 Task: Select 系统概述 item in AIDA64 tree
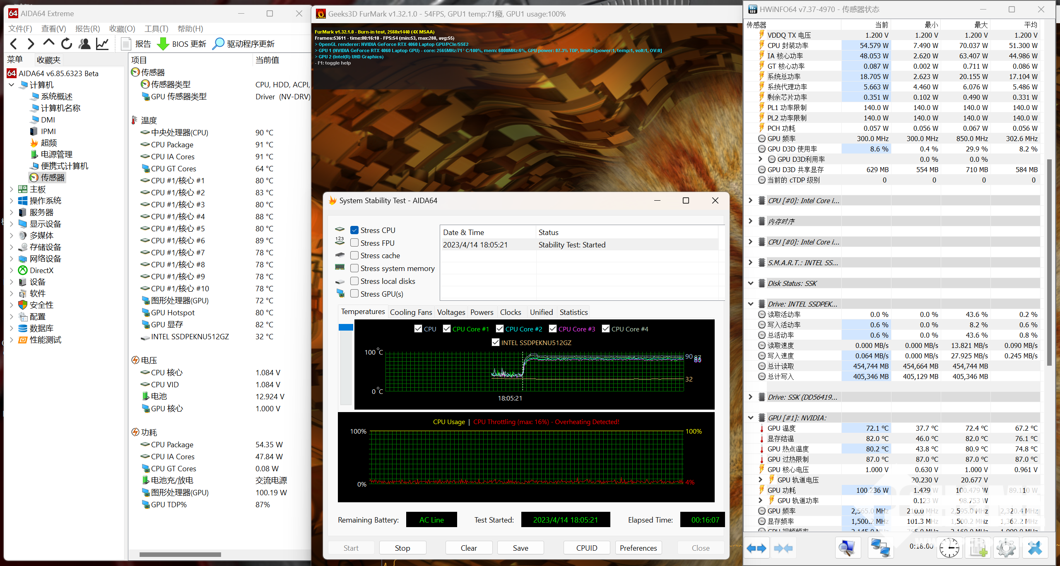(52, 96)
